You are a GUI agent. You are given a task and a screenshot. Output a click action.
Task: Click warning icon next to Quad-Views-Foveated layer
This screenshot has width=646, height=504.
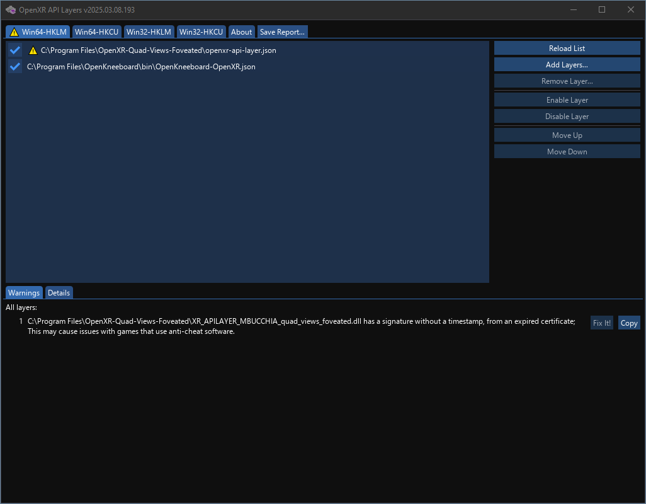pyautogui.click(x=33, y=50)
